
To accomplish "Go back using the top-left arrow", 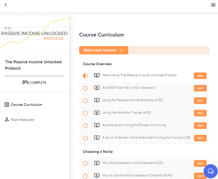I will point(6,5).
